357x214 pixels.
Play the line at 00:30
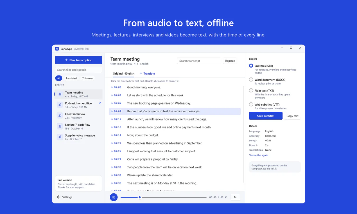tap(116, 167)
